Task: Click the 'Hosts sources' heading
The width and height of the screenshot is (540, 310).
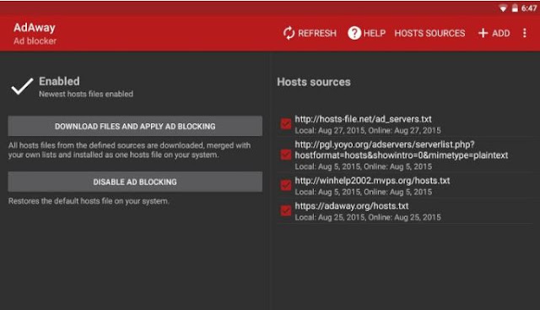Action: click(x=314, y=82)
